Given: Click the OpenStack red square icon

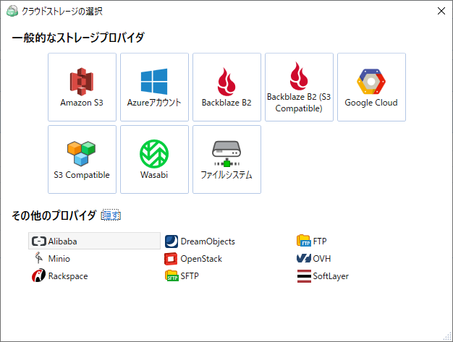Looking at the screenshot, I should pos(171,259).
